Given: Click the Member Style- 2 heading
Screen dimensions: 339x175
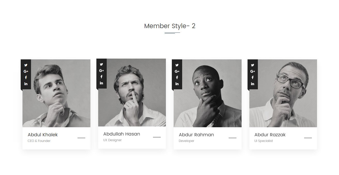Looking at the screenshot, I should coord(170,26).
